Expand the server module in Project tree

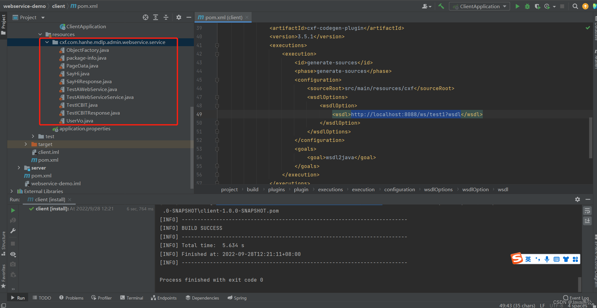pyautogui.click(x=19, y=168)
